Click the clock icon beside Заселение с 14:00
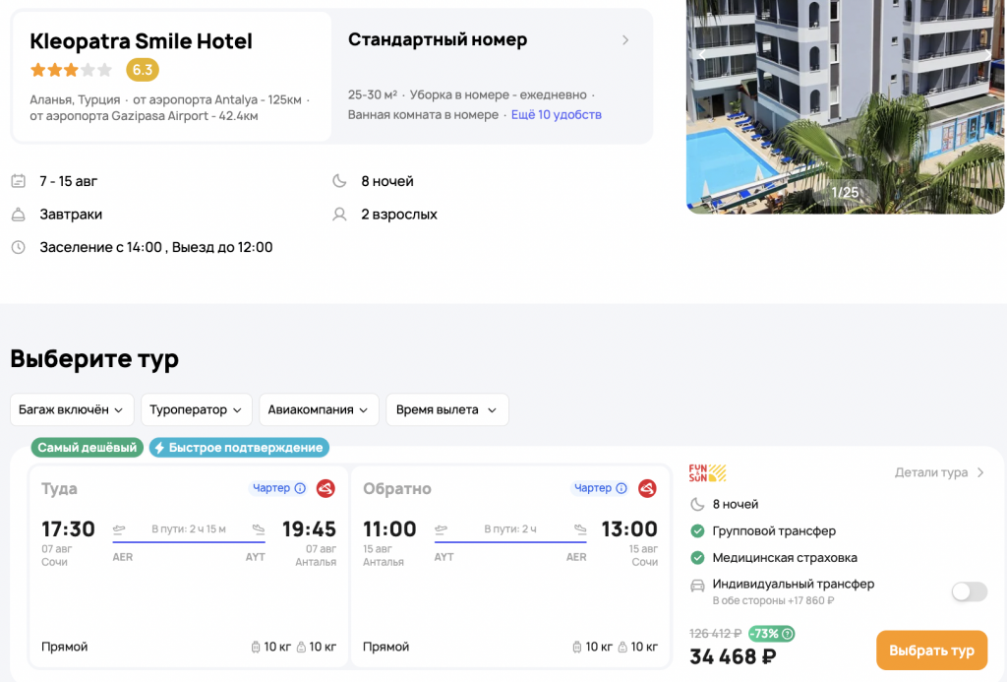The height and width of the screenshot is (682, 1007). coord(18,247)
